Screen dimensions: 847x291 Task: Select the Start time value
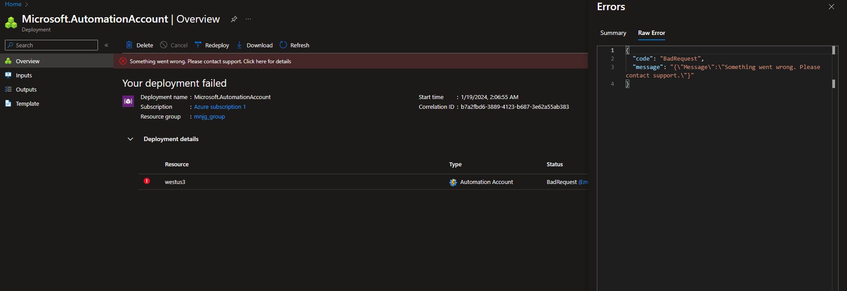tap(490, 97)
